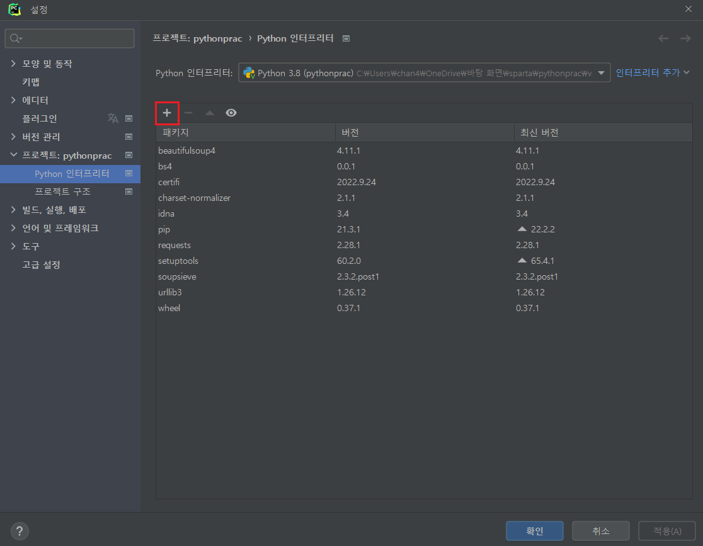This screenshot has height=546, width=703.
Task: Sort by the 최신 버전 column header
Action: 603,133
